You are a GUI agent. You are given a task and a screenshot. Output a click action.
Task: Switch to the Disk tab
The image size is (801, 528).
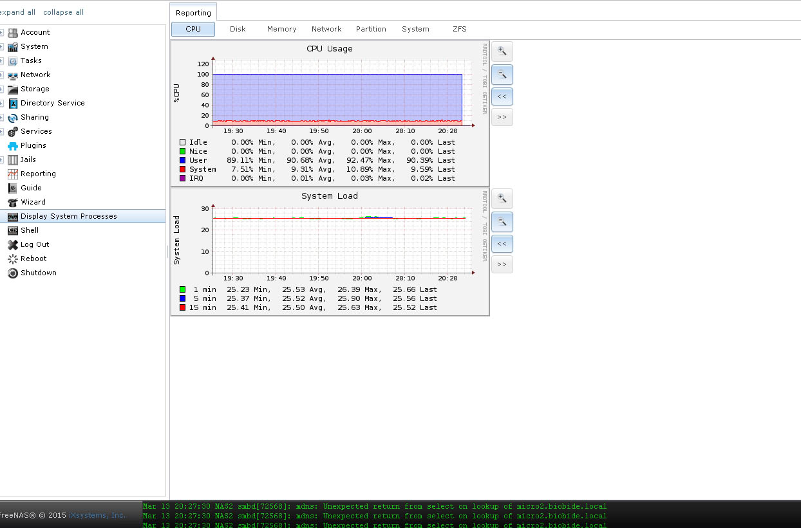[238, 29]
